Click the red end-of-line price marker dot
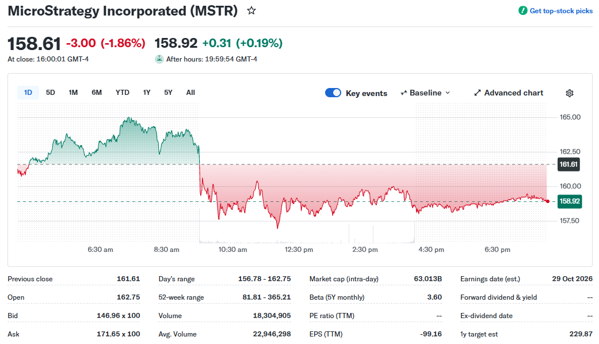Image resolution: width=599 pixels, height=344 pixels. click(x=548, y=201)
